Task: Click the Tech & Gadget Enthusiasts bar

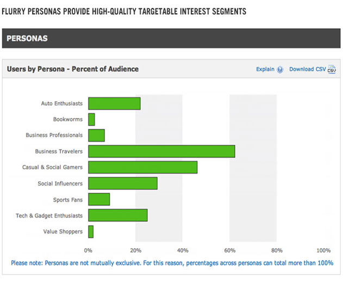Action: coord(118,215)
